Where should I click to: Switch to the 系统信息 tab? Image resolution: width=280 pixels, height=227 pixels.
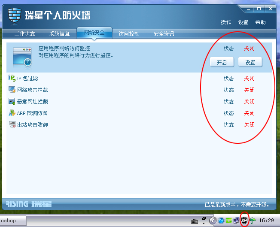tap(59, 34)
